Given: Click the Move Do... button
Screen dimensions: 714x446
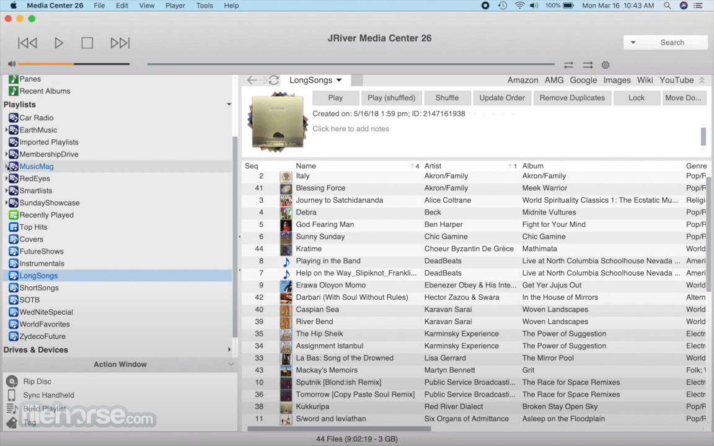Looking at the screenshot, I should (x=683, y=98).
